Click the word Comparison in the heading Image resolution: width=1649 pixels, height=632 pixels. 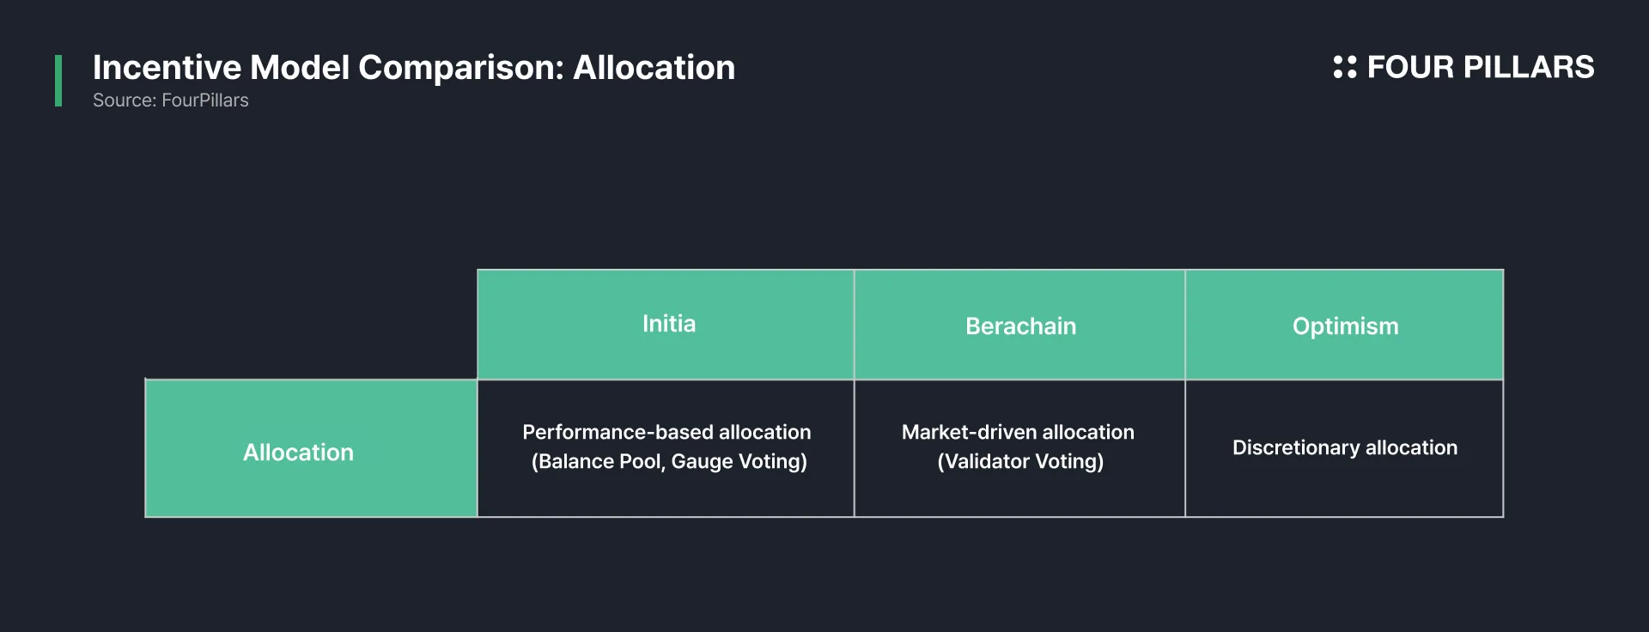[x=459, y=68]
